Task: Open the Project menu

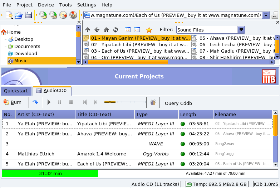Action: (24, 5)
